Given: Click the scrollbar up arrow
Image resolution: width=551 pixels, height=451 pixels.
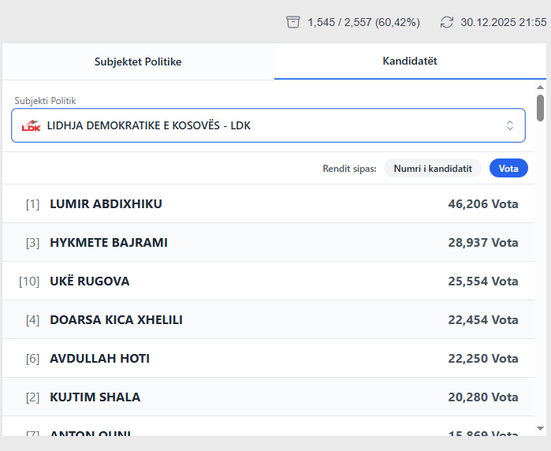Looking at the screenshot, I should pyautogui.click(x=540, y=88).
